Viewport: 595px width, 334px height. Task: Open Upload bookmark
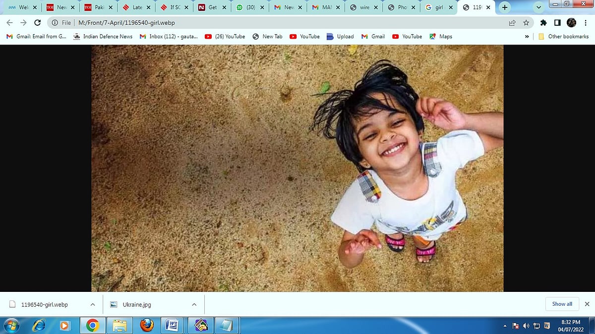340,37
